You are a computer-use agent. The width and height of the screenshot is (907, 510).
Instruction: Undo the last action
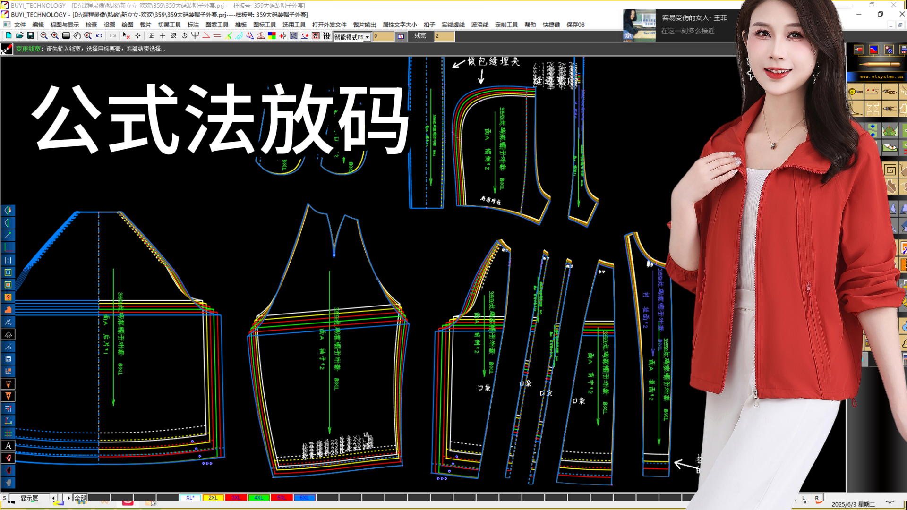point(99,35)
